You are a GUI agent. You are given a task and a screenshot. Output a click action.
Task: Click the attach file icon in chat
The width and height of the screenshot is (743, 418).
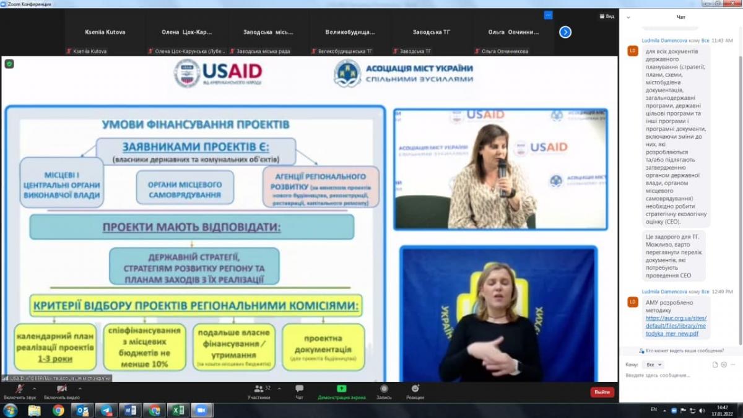[x=715, y=365]
